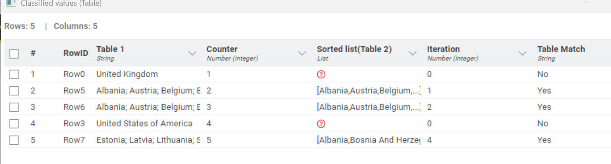Click the RowID column header
The image size is (611, 164).
[x=75, y=53]
